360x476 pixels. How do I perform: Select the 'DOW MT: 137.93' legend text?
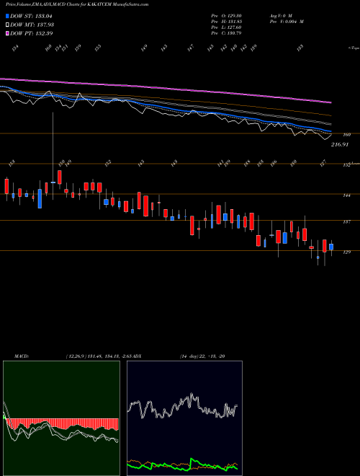32,25
